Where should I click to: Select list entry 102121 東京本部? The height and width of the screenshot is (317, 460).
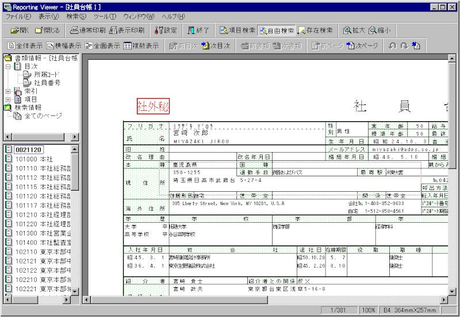43,261
